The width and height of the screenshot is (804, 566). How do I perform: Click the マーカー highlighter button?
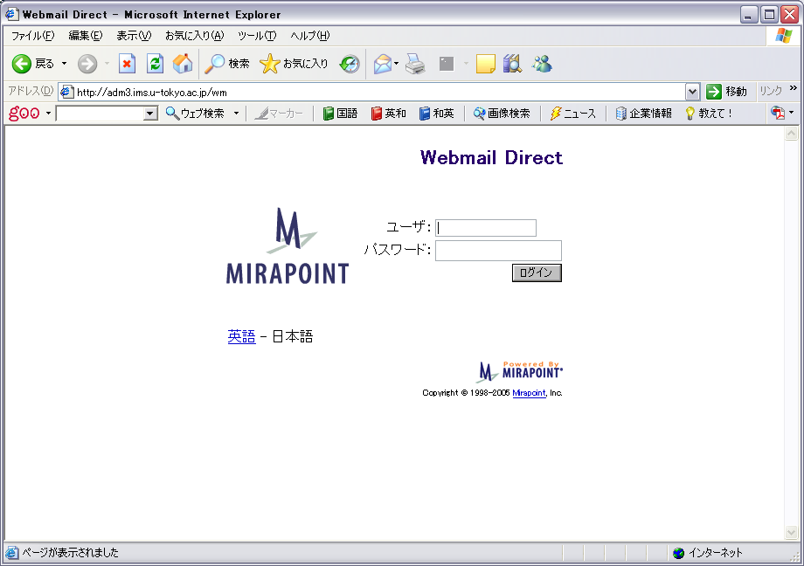(x=279, y=114)
